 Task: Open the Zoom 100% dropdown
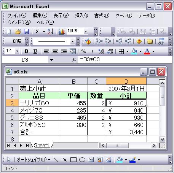pyautogui.click(x=86, y=31)
